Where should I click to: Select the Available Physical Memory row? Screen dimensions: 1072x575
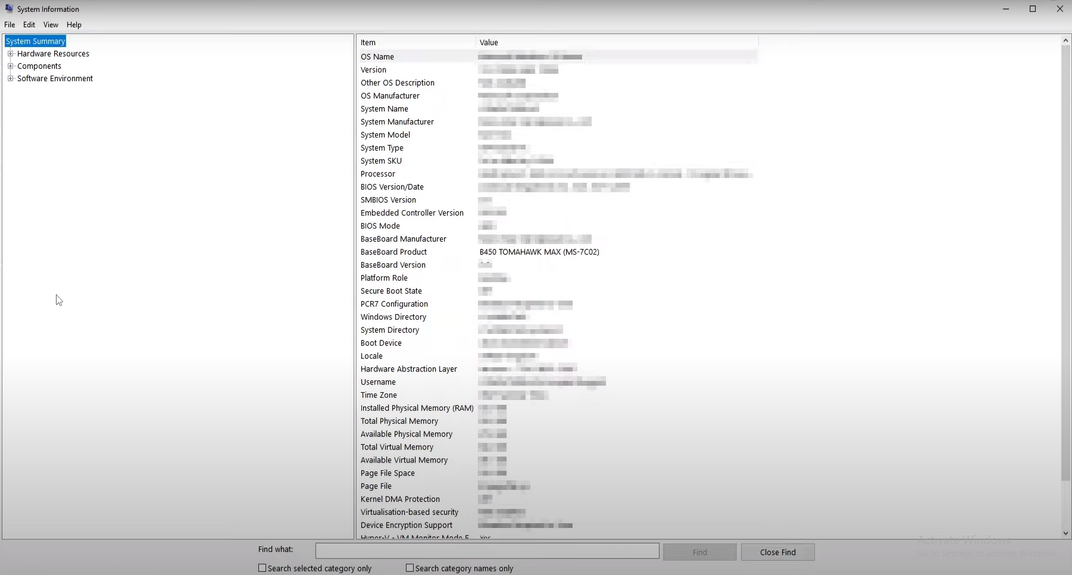pyautogui.click(x=558, y=435)
